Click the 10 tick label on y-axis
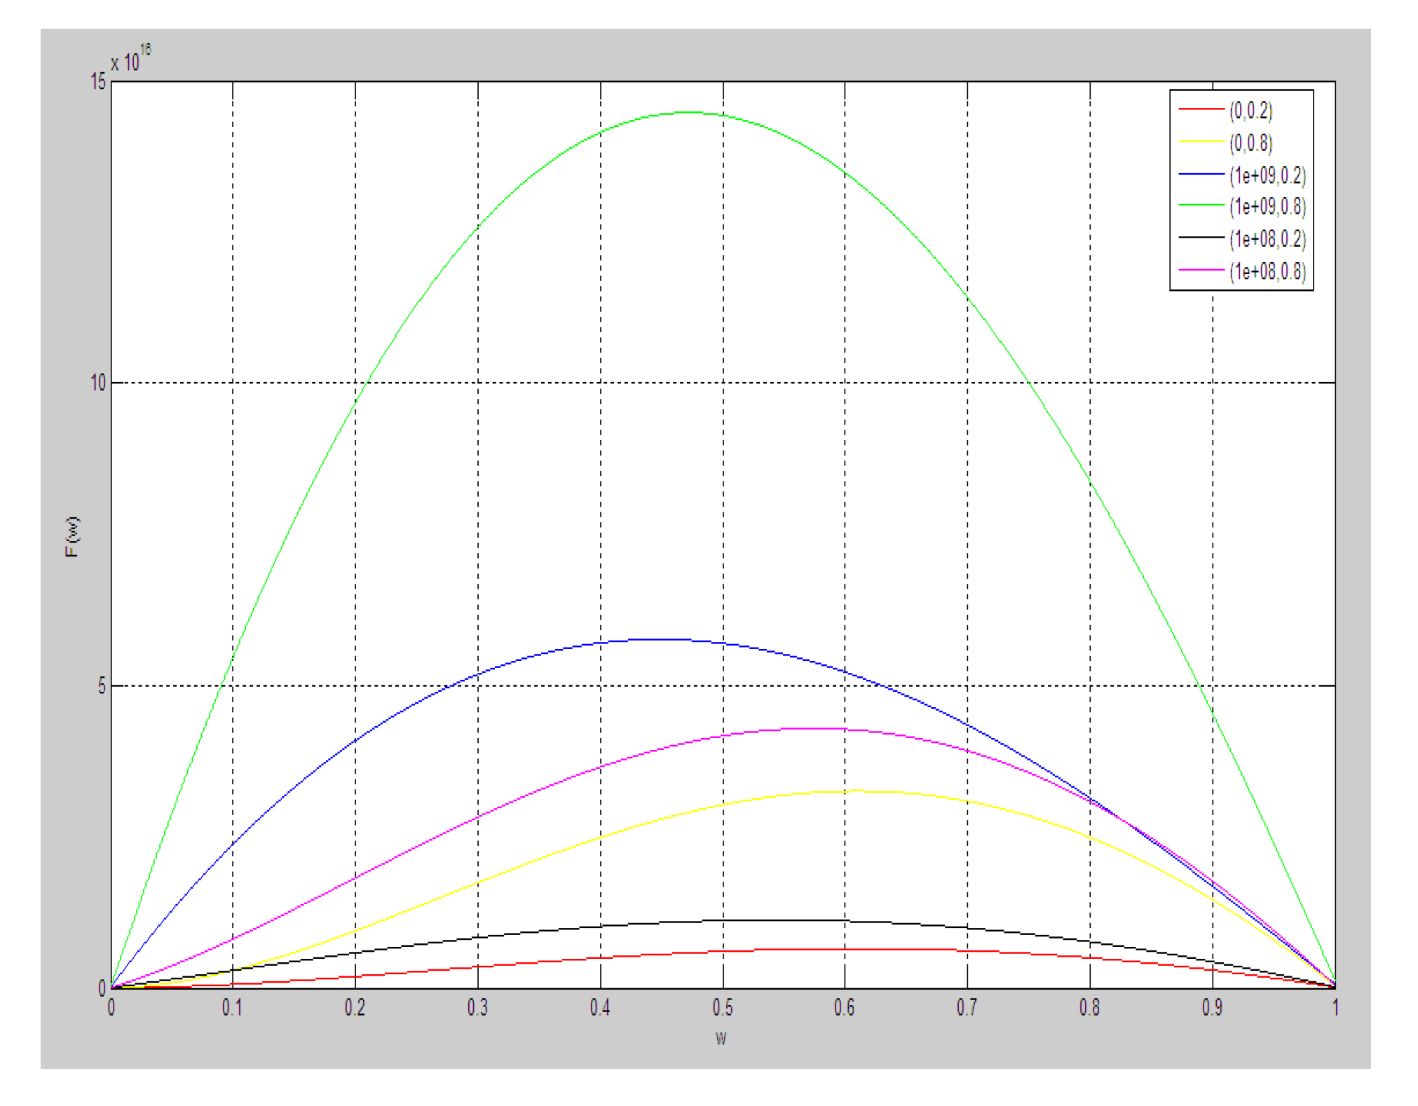The height and width of the screenshot is (1106, 1418). pyautogui.click(x=97, y=383)
